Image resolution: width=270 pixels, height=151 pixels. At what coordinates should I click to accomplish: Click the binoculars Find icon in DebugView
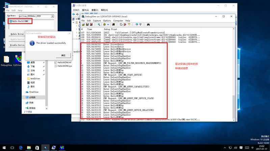[x=148, y=24]
